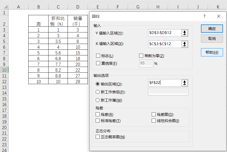Choose the 新工作表组(P) radio option

[x=98, y=92]
